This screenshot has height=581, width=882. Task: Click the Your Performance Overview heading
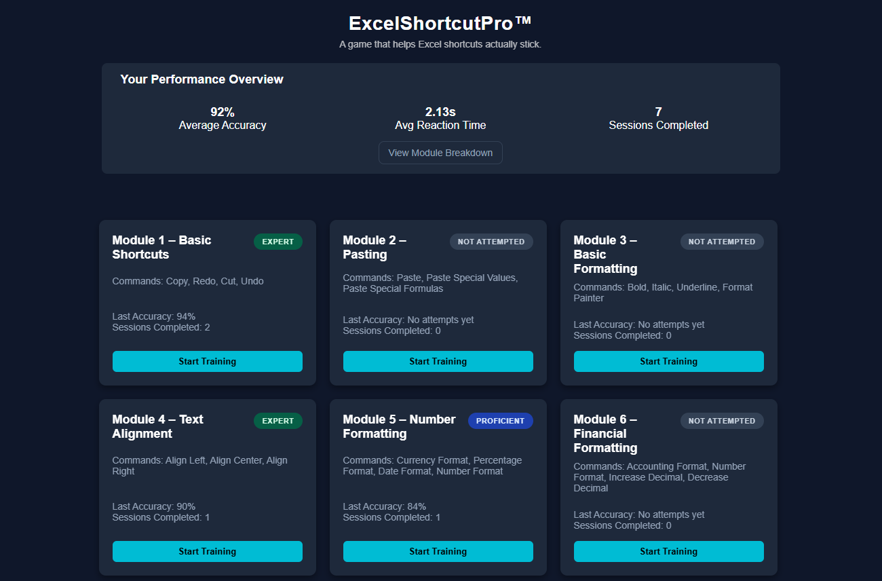point(202,79)
